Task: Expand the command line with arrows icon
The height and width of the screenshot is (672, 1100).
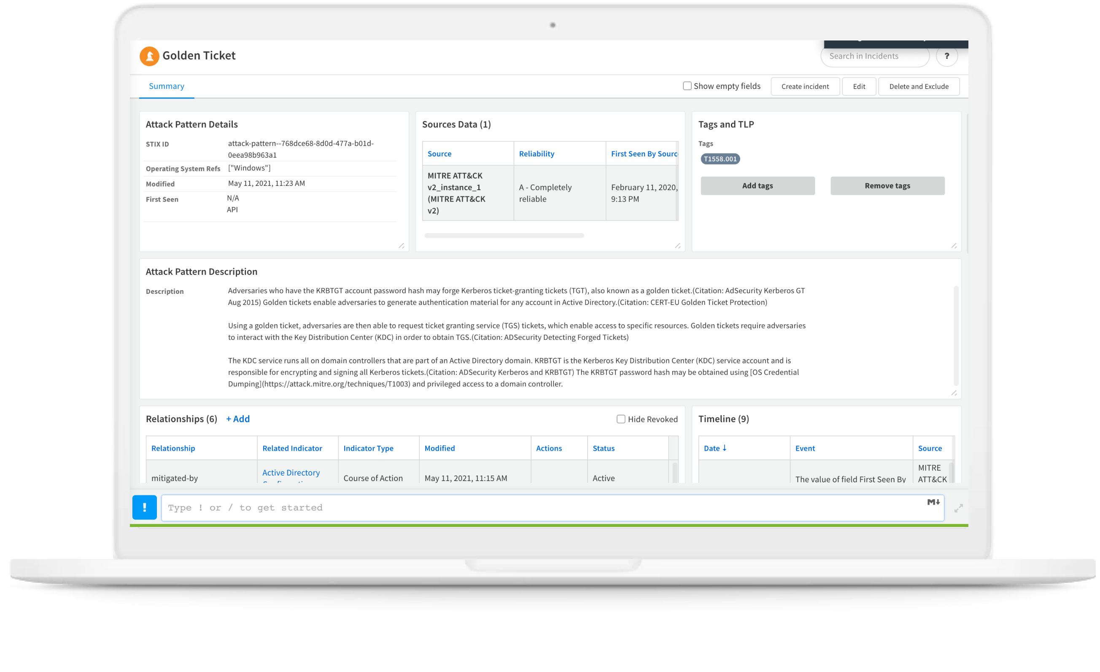Action: coord(958,508)
